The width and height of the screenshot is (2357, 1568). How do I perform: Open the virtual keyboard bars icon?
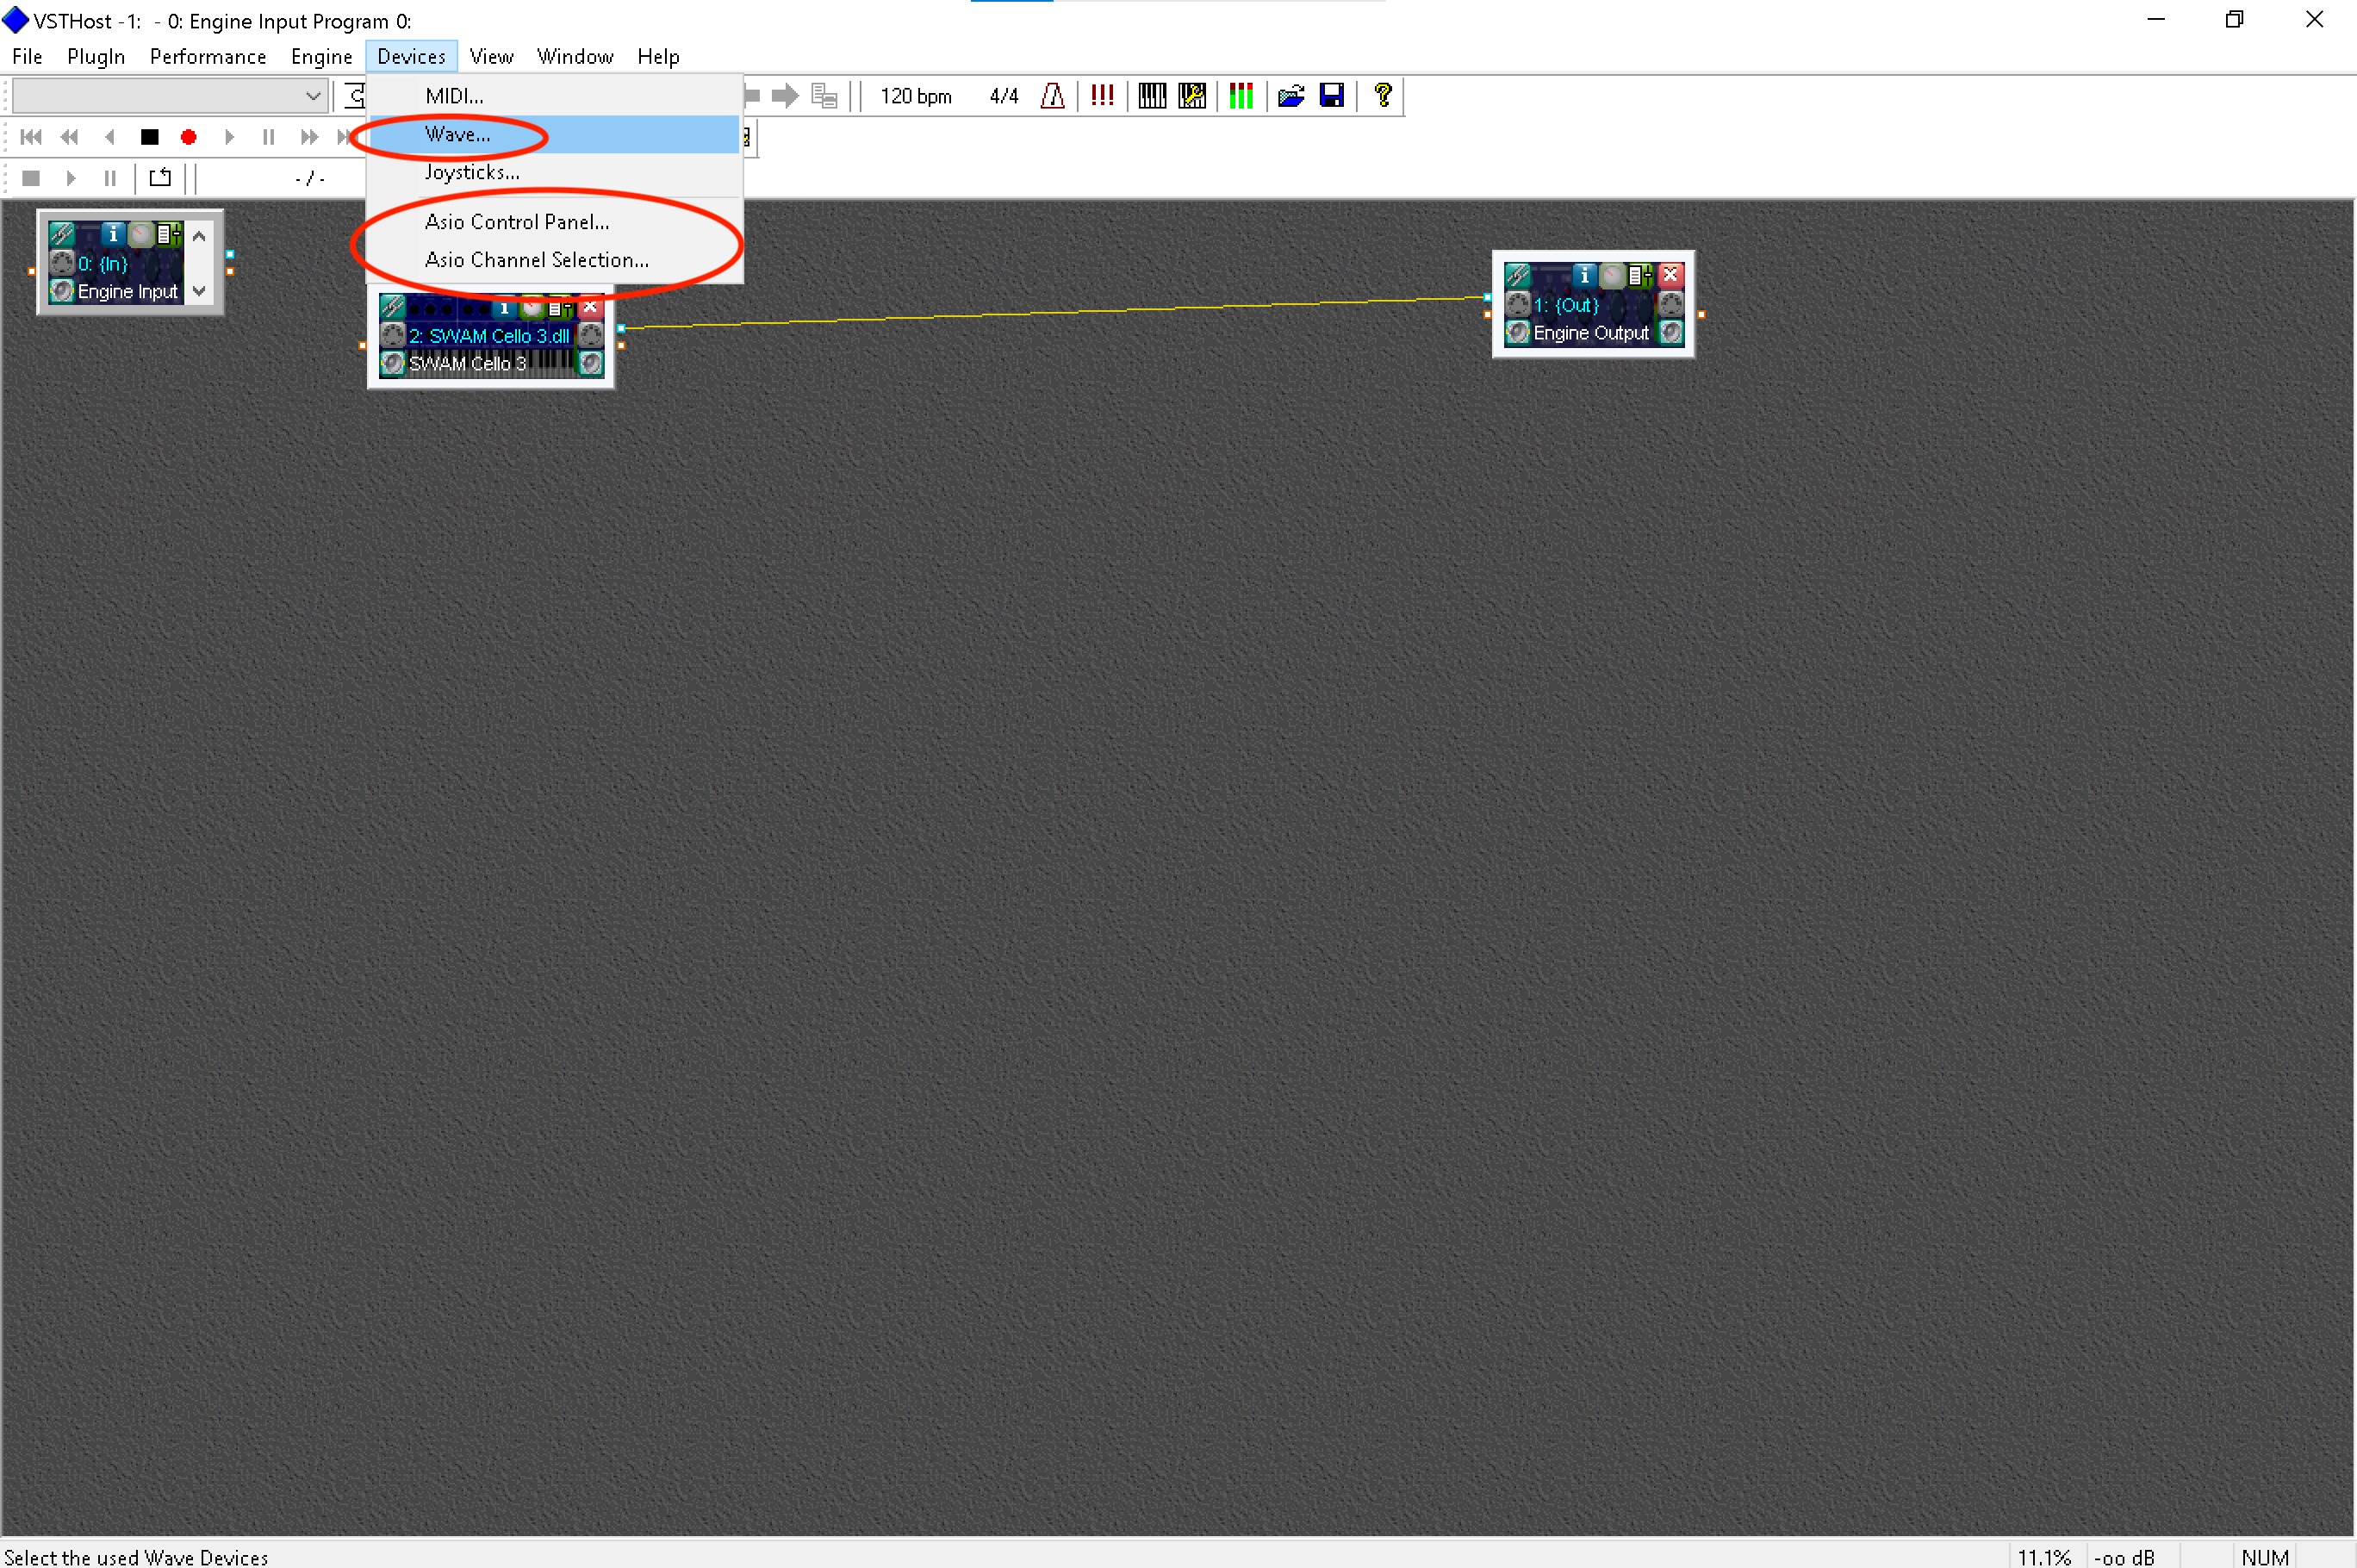1152,96
